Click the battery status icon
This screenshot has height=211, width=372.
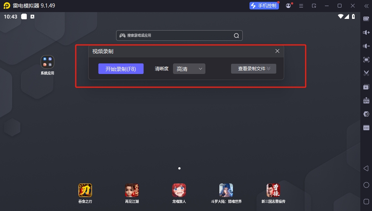[353, 16]
